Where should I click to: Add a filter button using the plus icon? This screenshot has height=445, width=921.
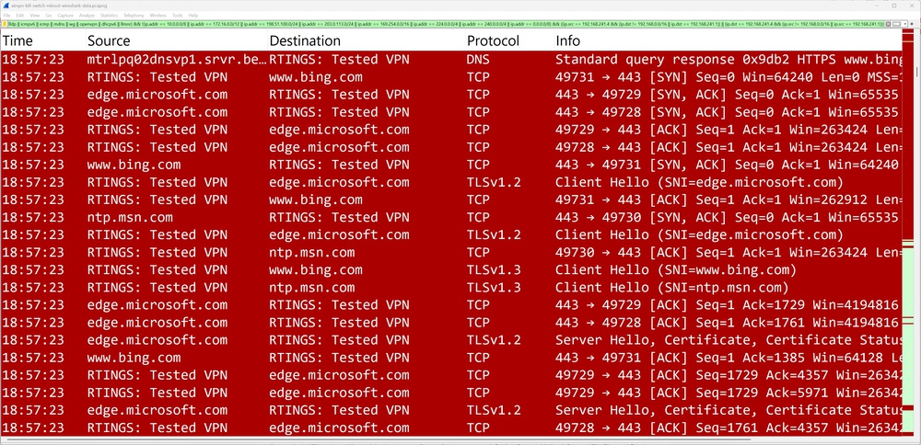point(914,25)
